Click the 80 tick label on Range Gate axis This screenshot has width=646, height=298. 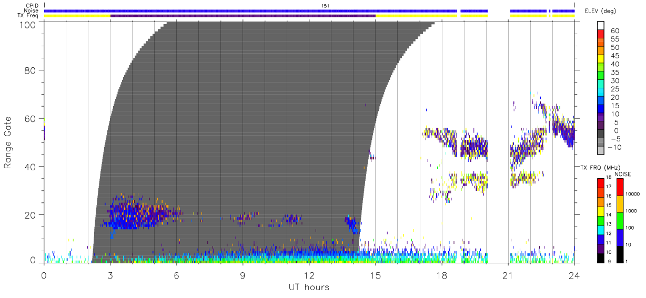(x=31, y=70)
